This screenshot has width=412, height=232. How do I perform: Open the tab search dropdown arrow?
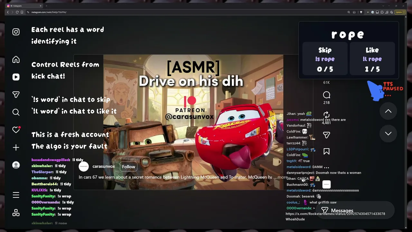coord(383,6)
